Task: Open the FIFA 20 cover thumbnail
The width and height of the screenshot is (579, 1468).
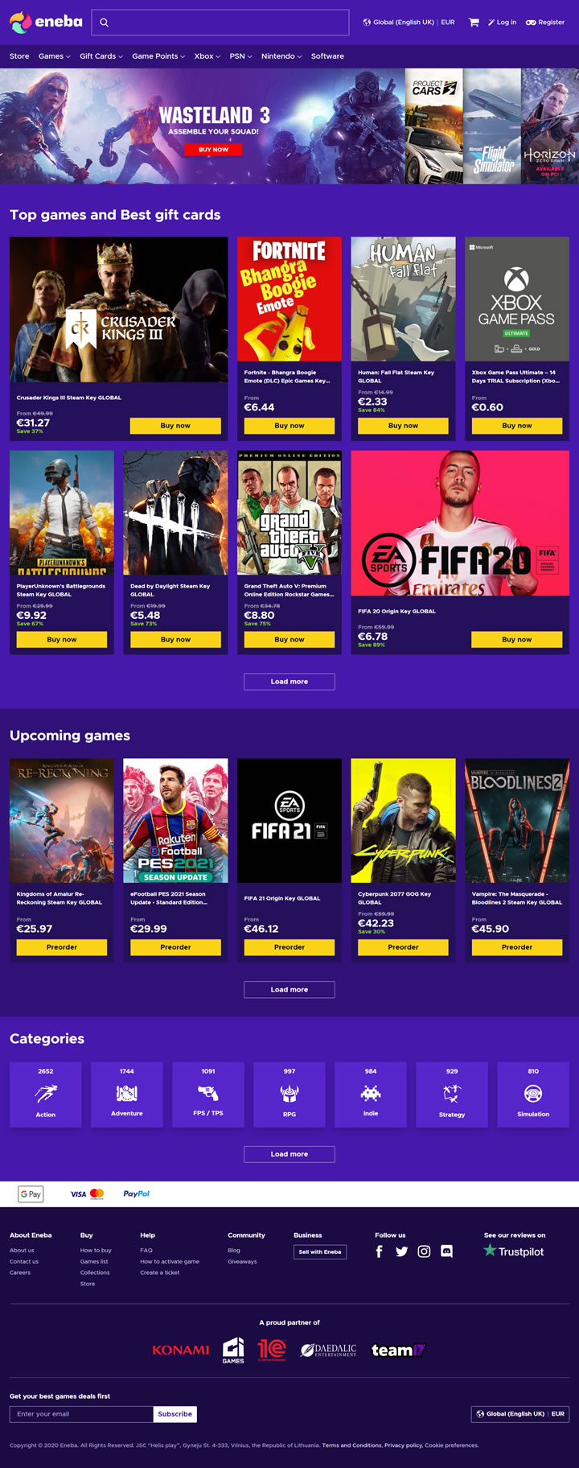Action: tap(460, 523)
